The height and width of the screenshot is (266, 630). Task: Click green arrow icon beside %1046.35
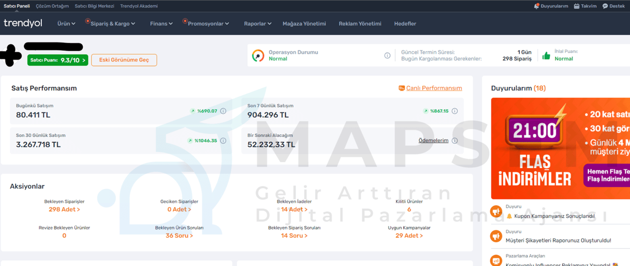(190, 141)
